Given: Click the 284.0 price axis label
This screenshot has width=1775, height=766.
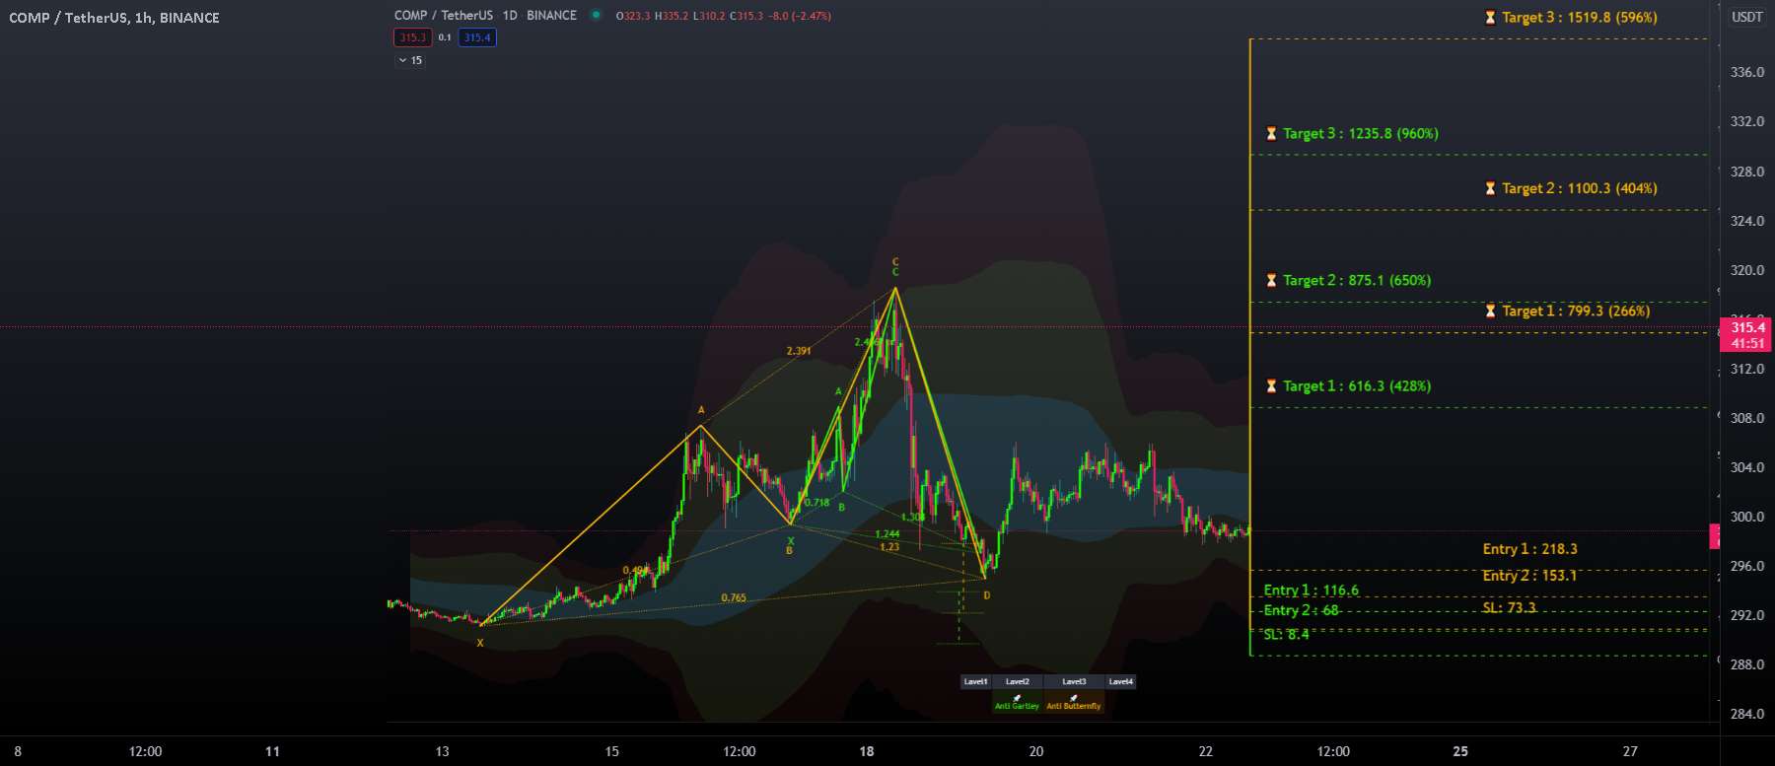Looking at the screenshot, I should click(x=1746, y=714).
